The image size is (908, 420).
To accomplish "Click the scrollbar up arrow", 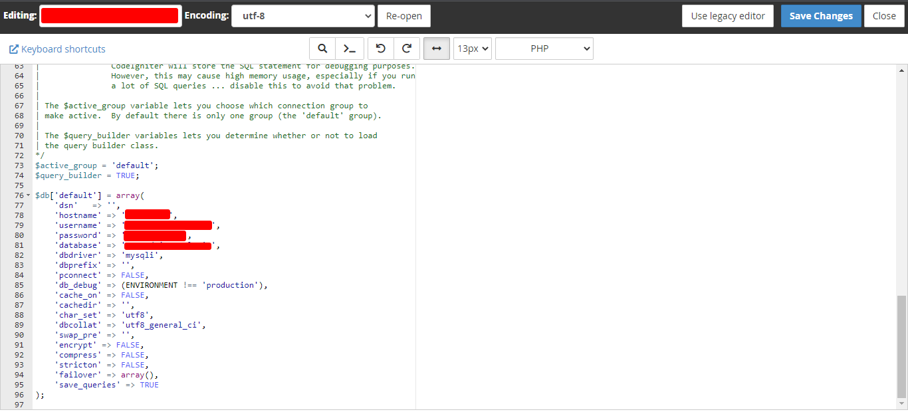I will [901, 70].
